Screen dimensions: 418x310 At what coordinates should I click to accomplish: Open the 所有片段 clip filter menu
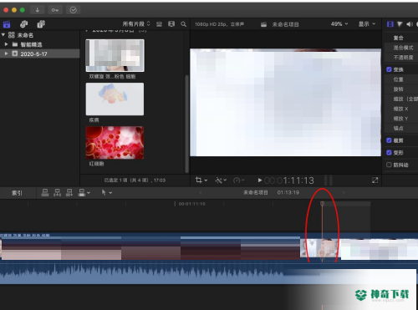click(136, 24)
